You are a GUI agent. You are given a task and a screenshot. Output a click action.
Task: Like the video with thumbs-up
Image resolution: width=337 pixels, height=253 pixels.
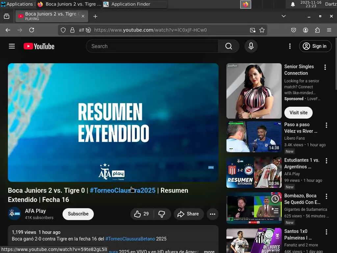point(142,214)
